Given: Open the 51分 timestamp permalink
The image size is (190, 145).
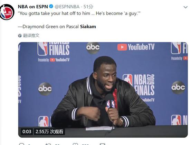Looking at the screenshot, I should 88,7.
